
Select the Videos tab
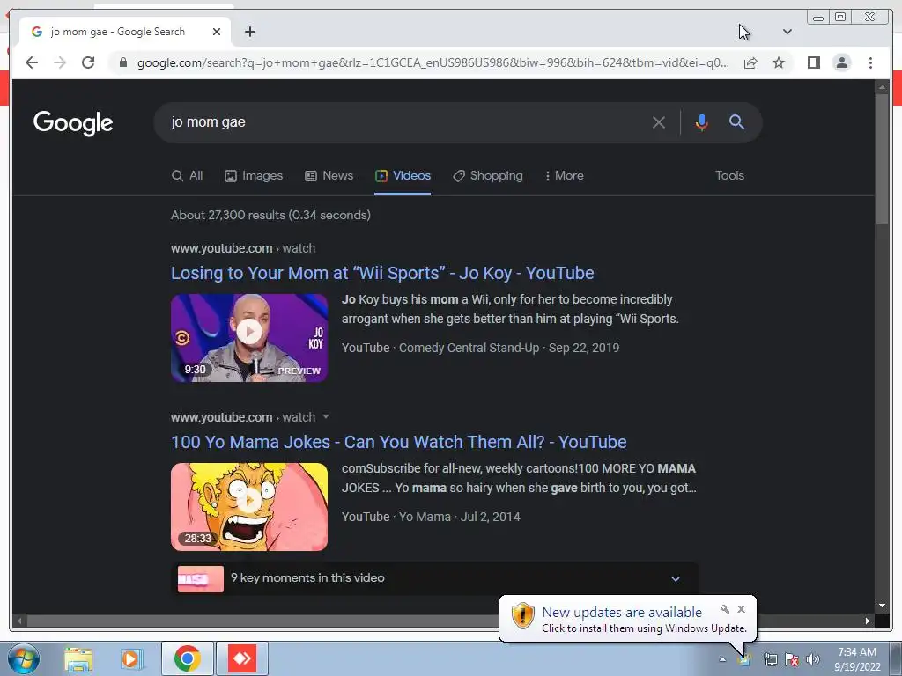[403, 176]
